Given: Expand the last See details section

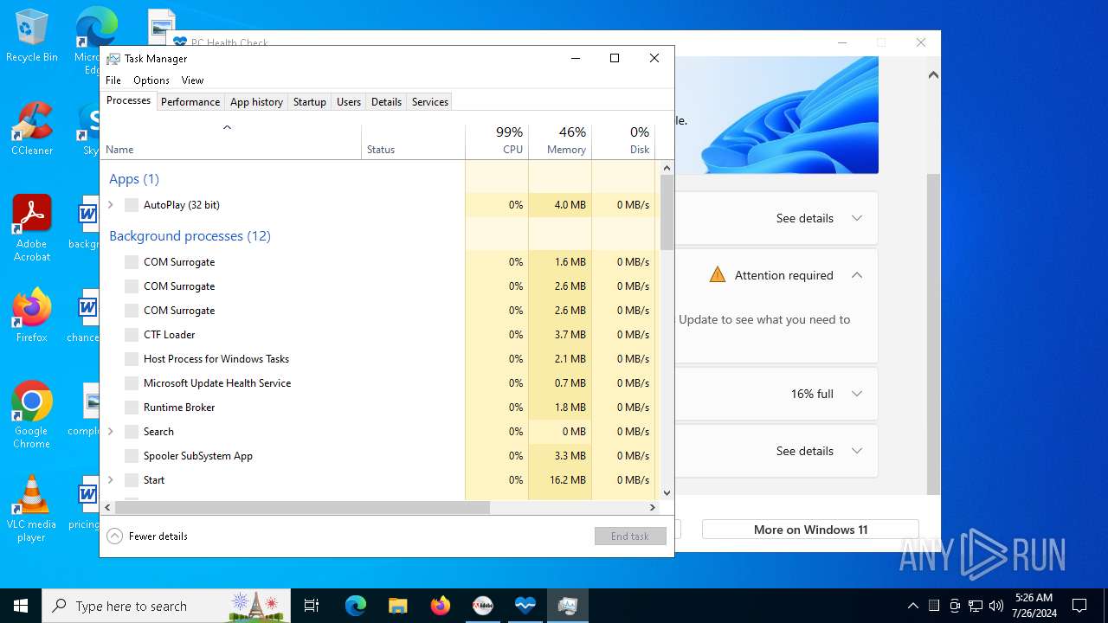Looking at the screenshot, I should click(857, 451).
